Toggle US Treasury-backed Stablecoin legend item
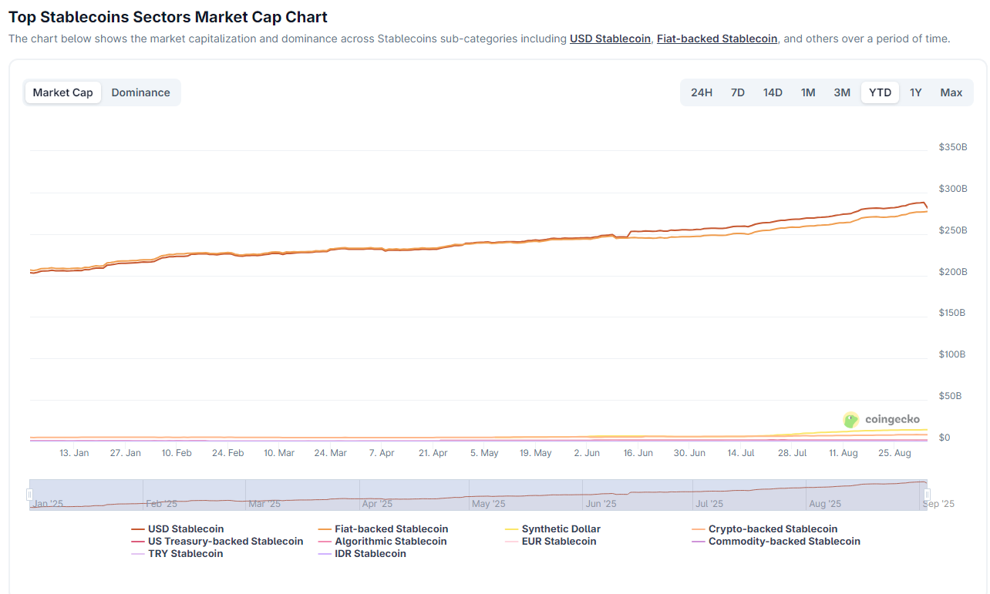Image resolution: width=990 pixels, height=594 pixels. [224, 542]
